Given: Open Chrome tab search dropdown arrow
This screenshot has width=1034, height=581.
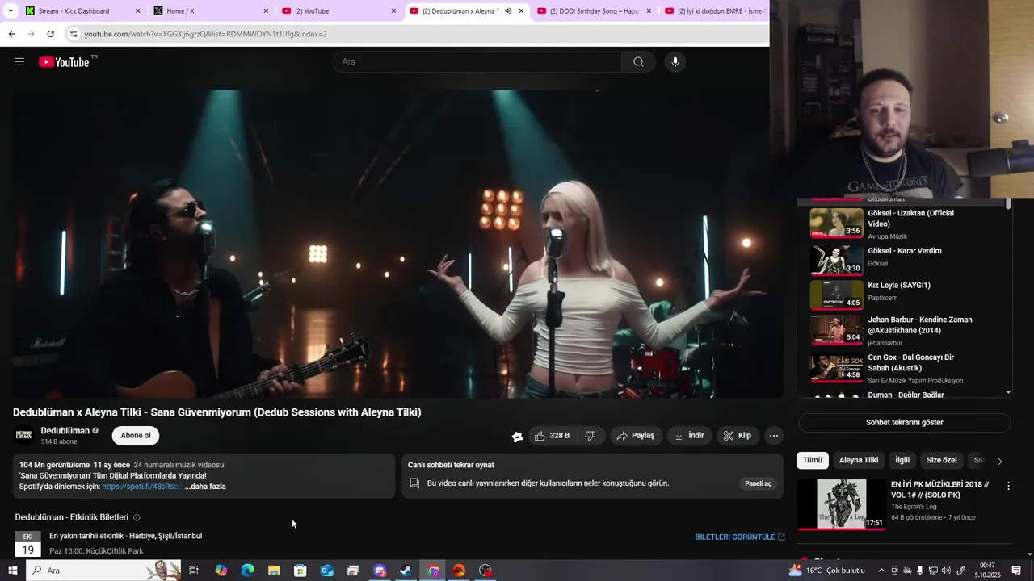Looking at the screenshot, I should tap(11, 11).
